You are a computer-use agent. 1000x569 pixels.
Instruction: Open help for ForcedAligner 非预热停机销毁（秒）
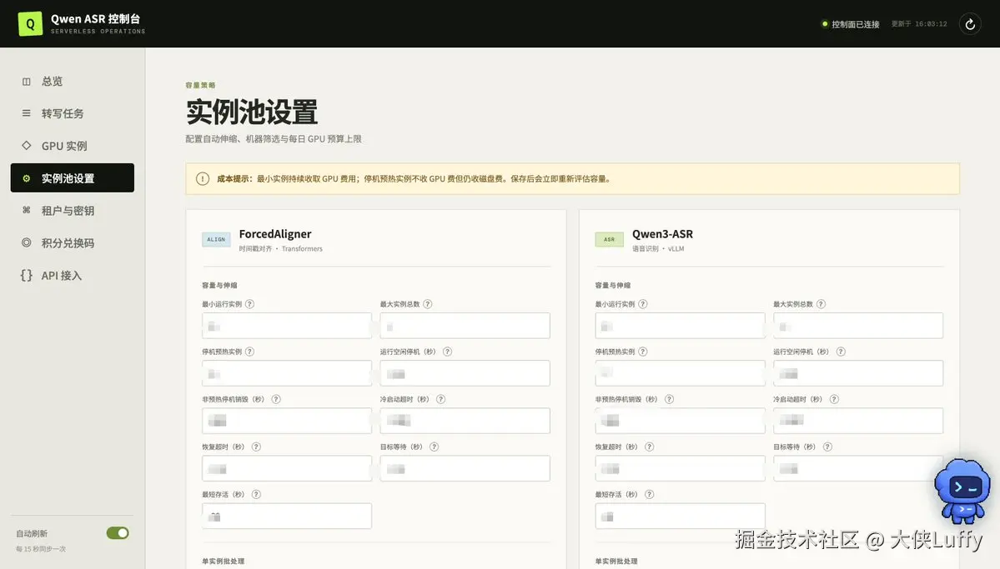(275, 400)
